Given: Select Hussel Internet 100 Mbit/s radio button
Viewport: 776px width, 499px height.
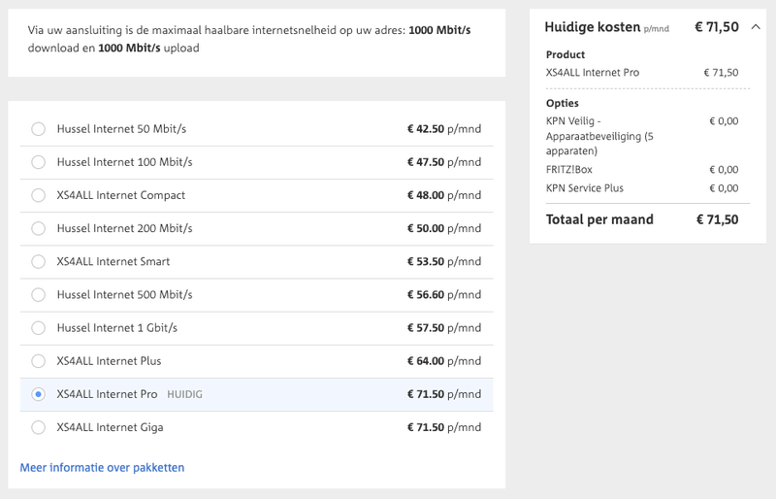Looking at the screenshot, I should point(38,162).
